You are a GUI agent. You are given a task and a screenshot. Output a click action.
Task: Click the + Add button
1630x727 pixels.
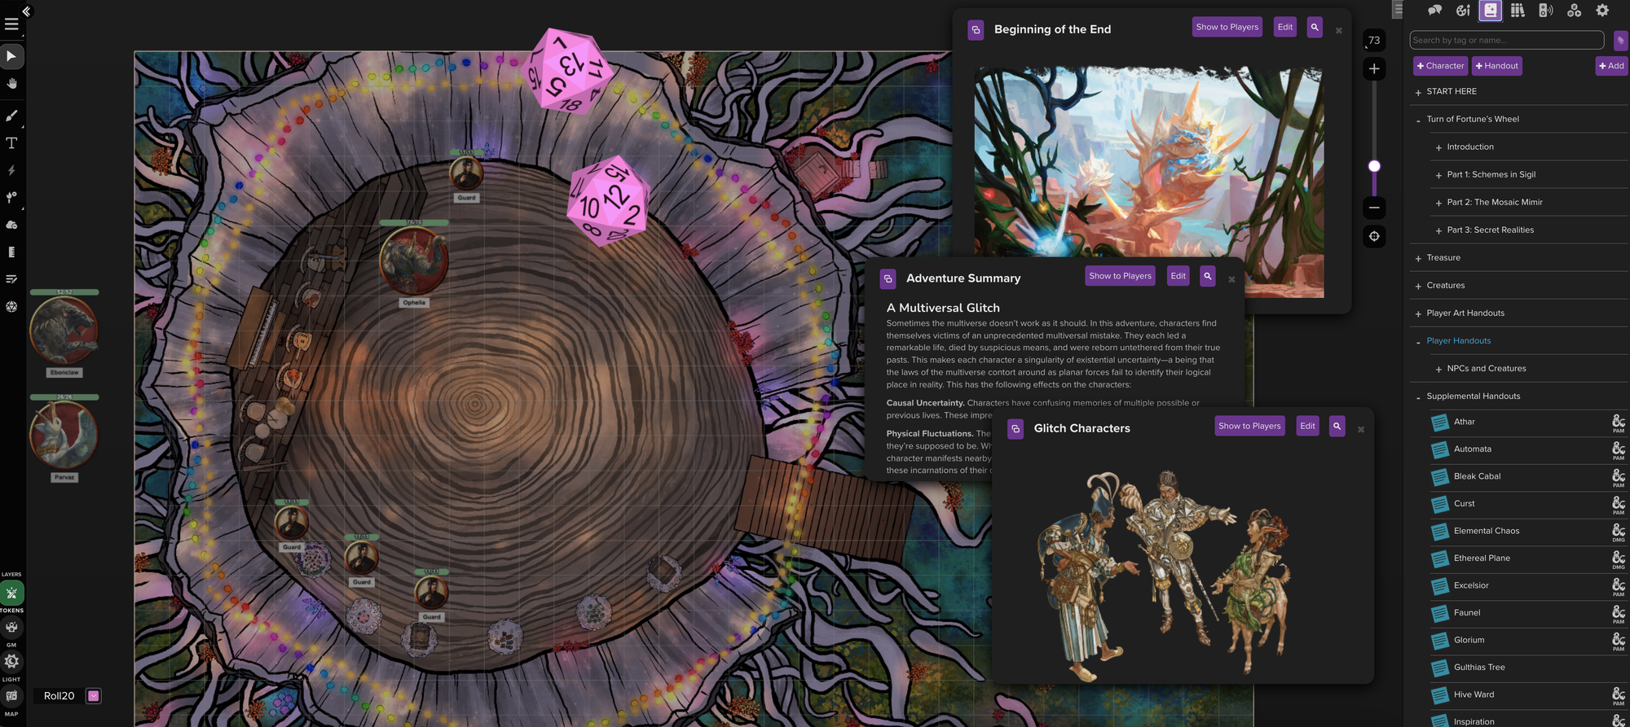click(1611, 66)
